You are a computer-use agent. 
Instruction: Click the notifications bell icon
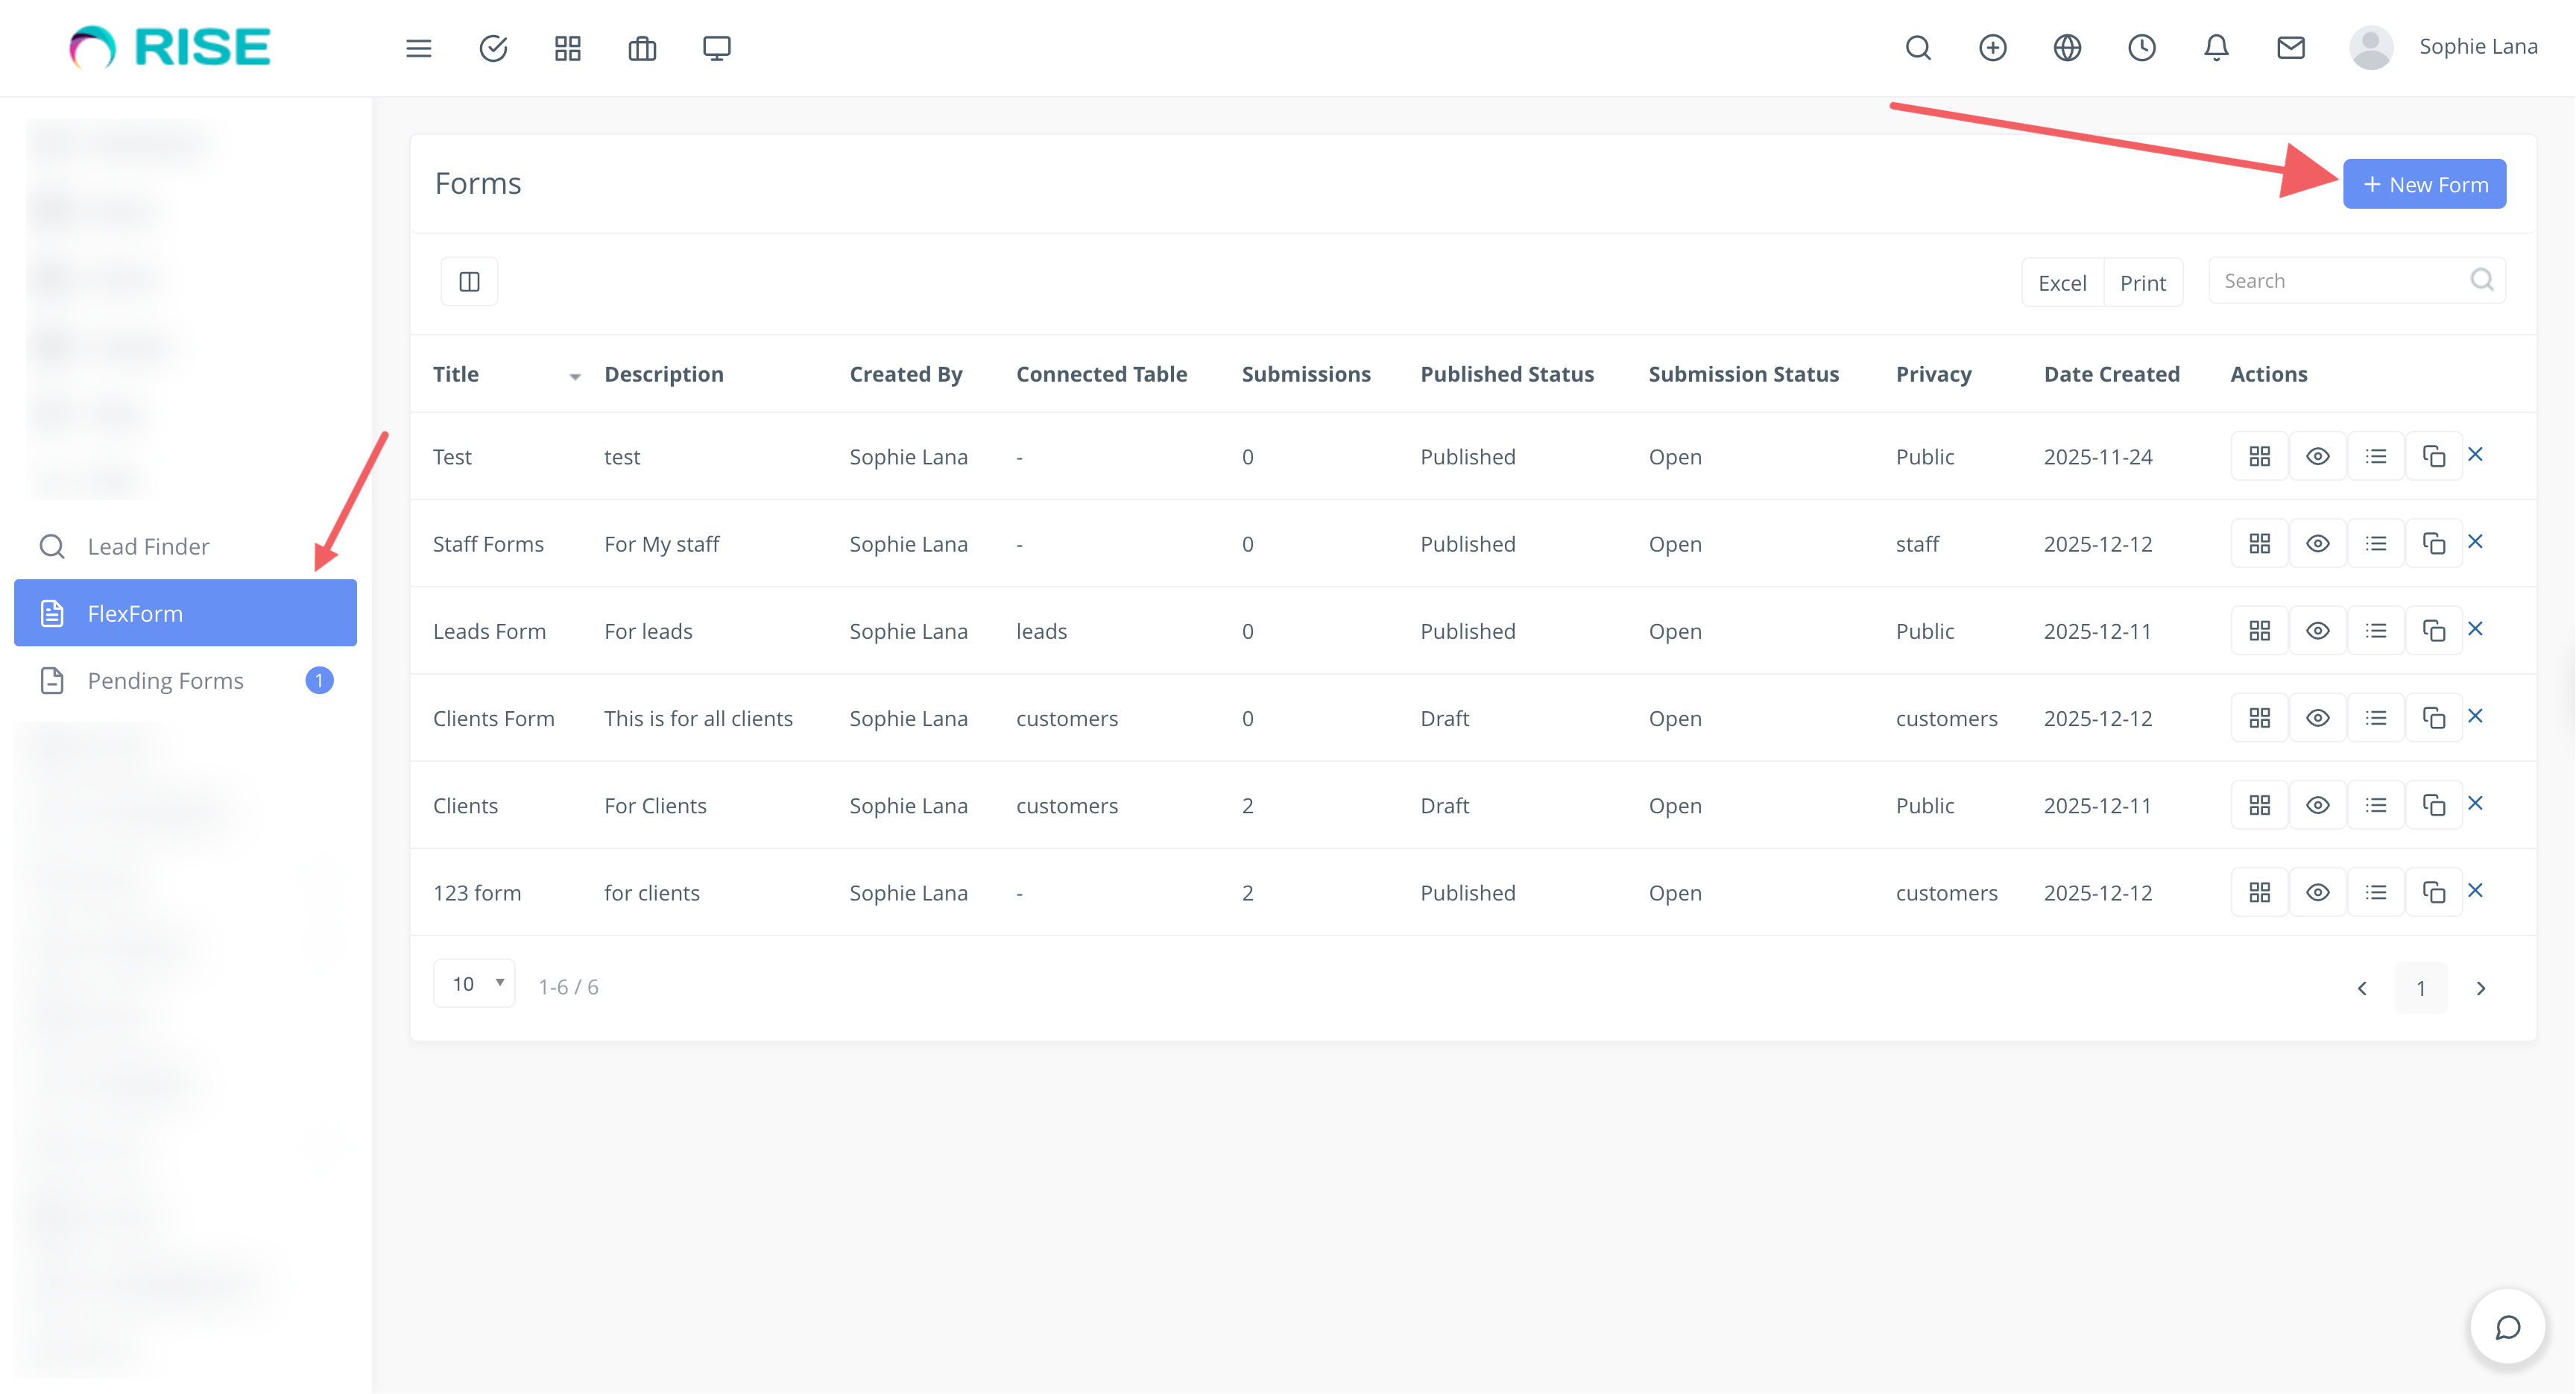(x=2216, y=48)
